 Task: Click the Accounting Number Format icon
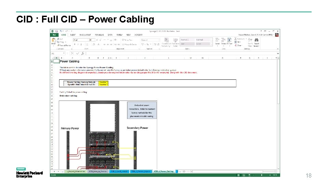point(143,44)
